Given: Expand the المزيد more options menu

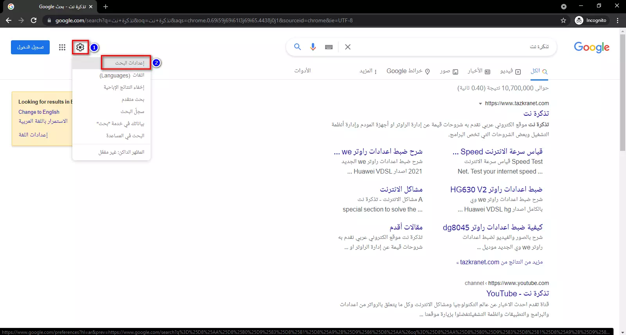Looking at the screenshot, I should click(x=368, y=71).
